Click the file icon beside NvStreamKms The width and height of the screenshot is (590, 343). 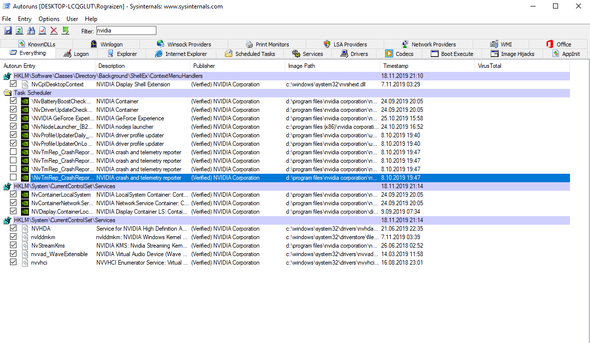pos(25,246)
